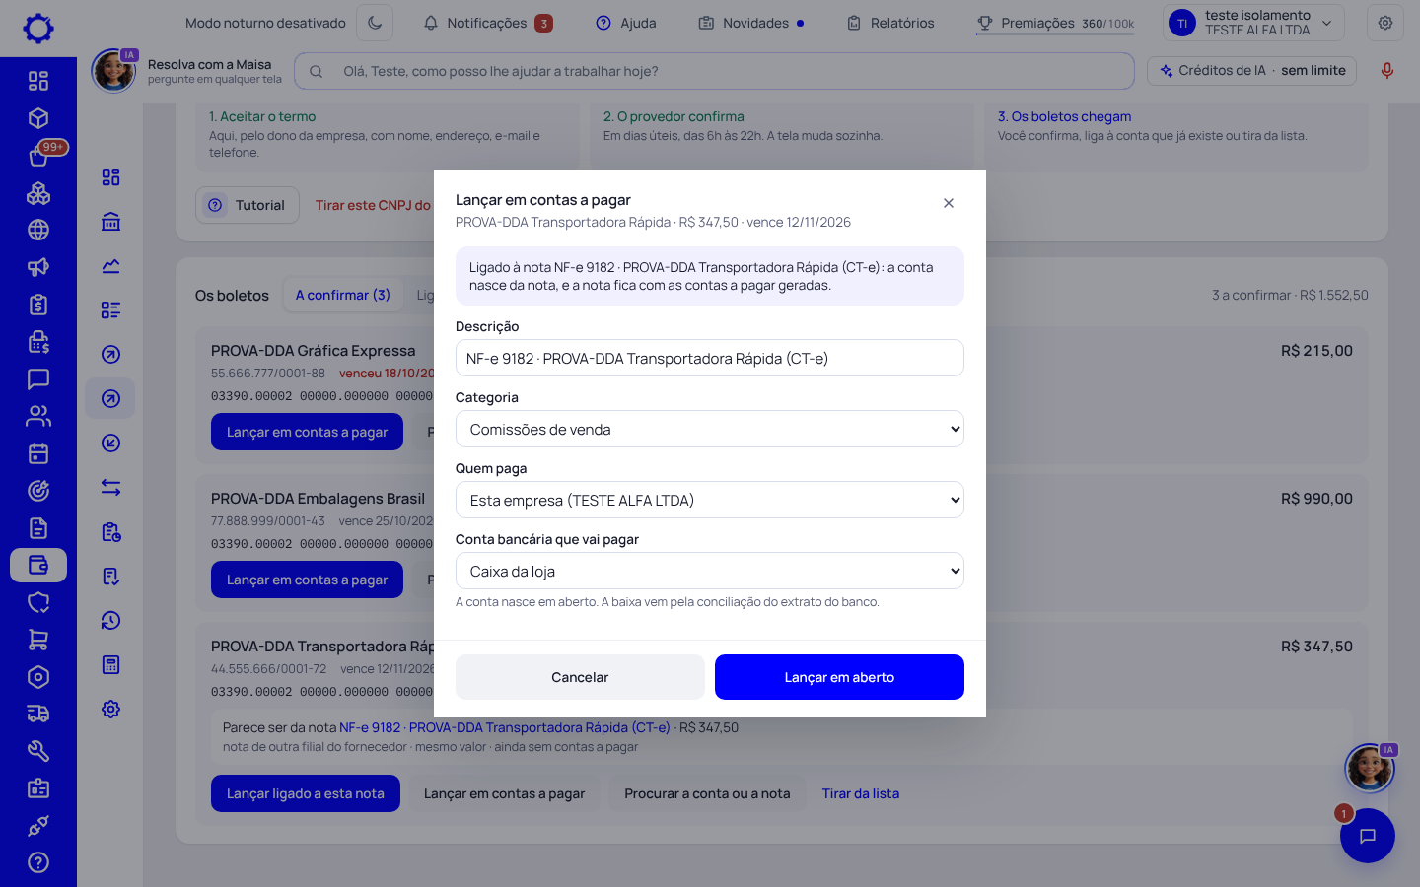Open the question mark help icon at sidebar bottom
This screenshot has height=887, width=1420.
click(x=38, y=862)
